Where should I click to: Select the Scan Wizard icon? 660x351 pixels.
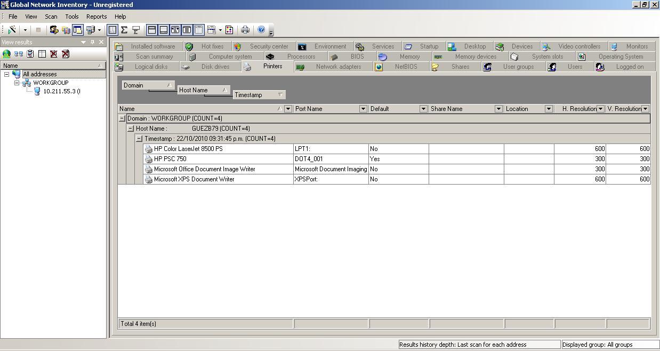click(x=12, y=30)
